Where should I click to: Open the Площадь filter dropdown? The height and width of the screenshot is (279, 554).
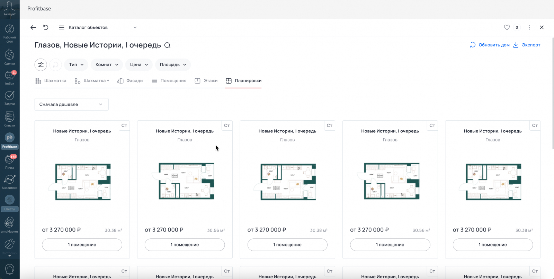(173, 65)
